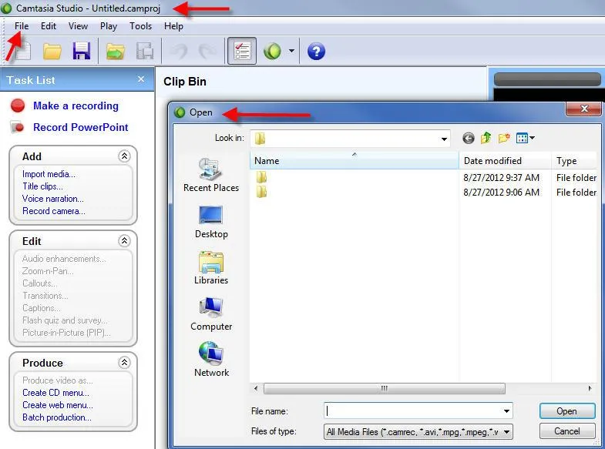Click Create CD menu... link
605x449 pixels.
(x=55, y=393)
